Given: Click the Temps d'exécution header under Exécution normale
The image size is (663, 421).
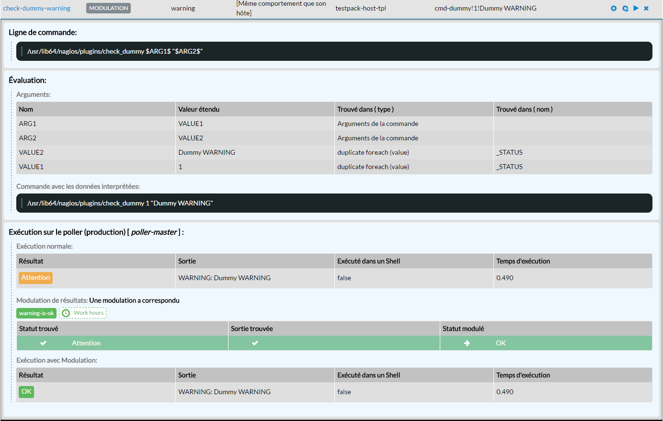Looking at the screenshot, I should click(523, 261).
